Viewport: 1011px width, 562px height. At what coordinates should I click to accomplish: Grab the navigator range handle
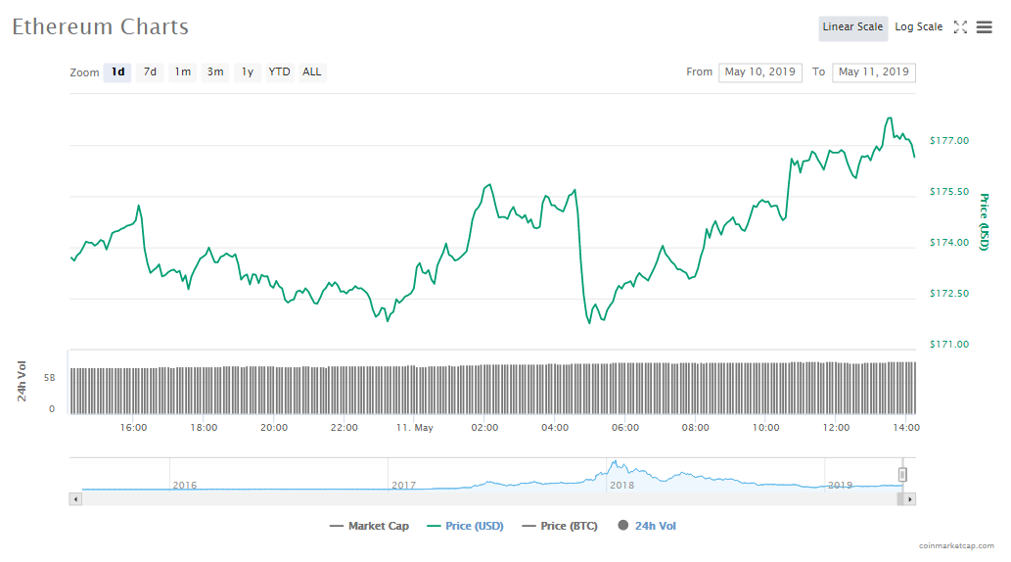pyautogui.click(x=902, y=475)
